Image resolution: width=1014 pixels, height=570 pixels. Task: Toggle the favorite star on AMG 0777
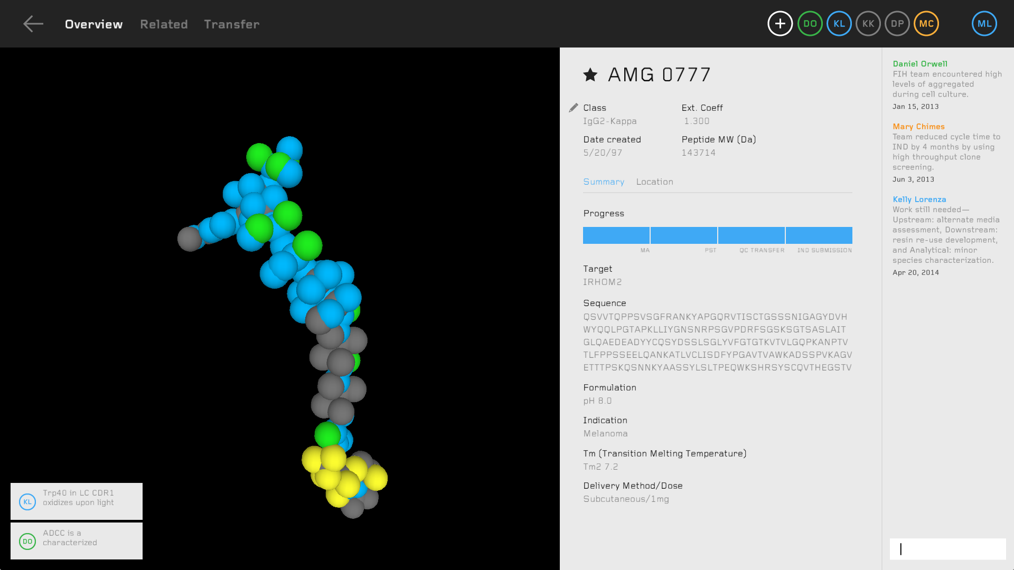(x=589, y=74)
